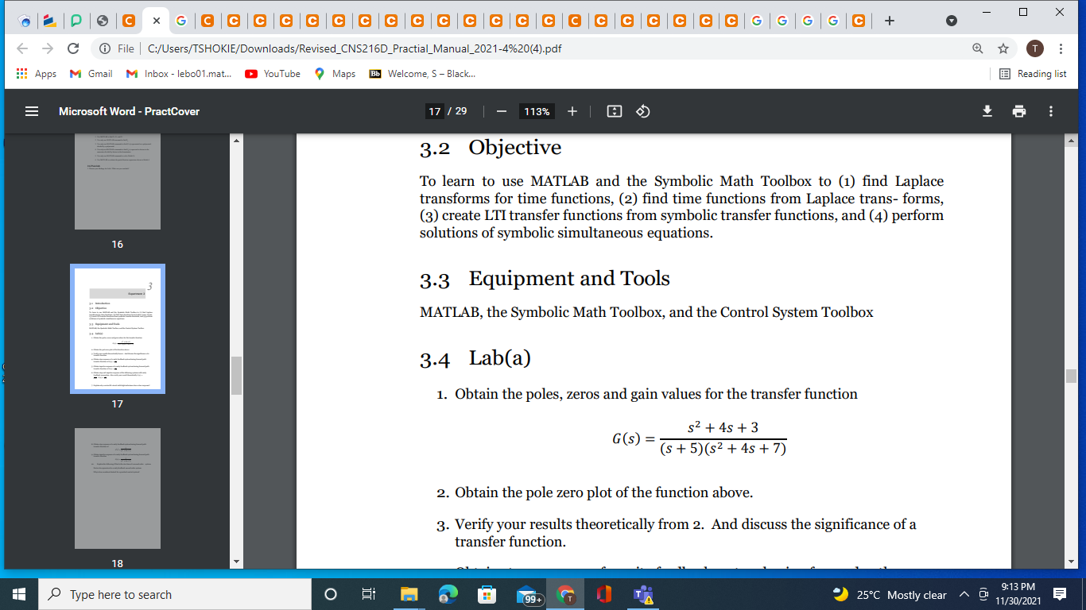Increase zoom with the plus button
This screenshot has height=610, width=1086.
[x=572, y=111]
